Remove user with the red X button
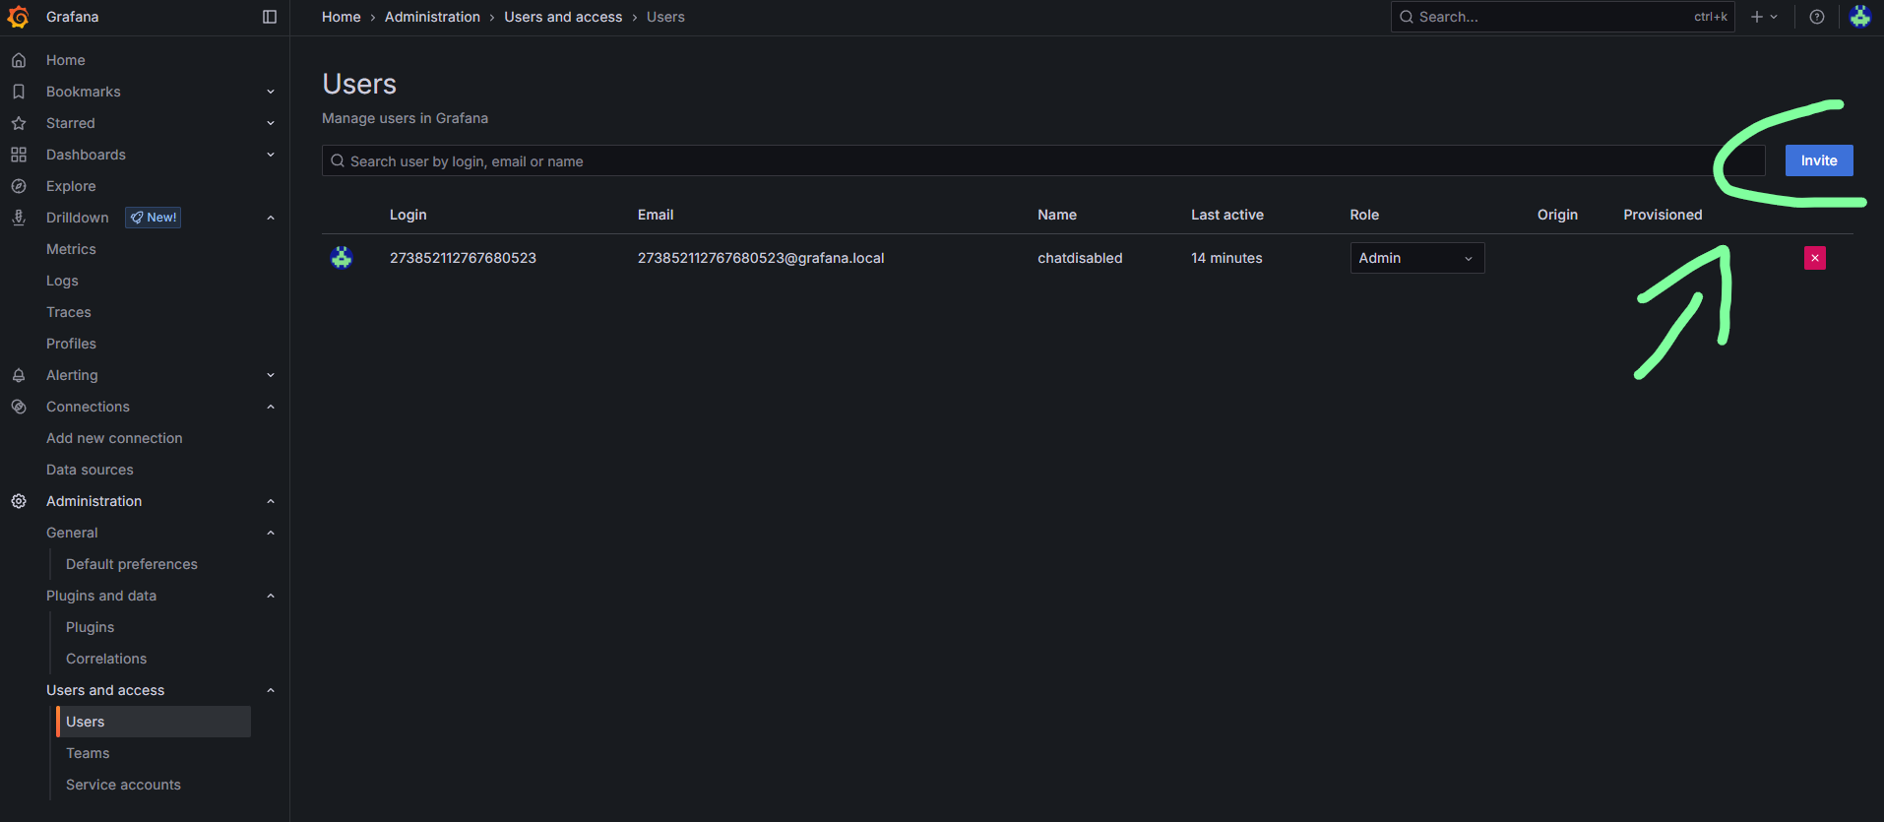The image size is (1884, 822). pyautogui.click(x=1815, y=258)
